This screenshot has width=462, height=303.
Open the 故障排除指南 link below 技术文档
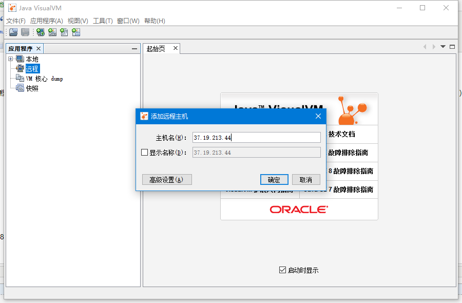(348, 153)
